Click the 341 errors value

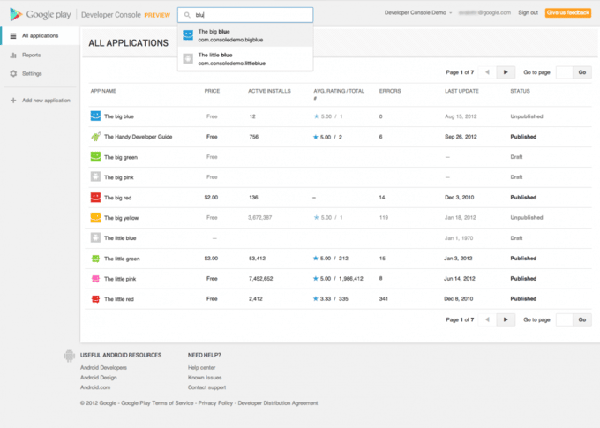384,298
